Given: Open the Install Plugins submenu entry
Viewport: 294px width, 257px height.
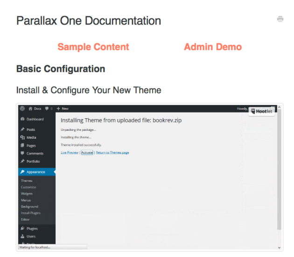Looking at the screenshot, I should click(30, 213).
